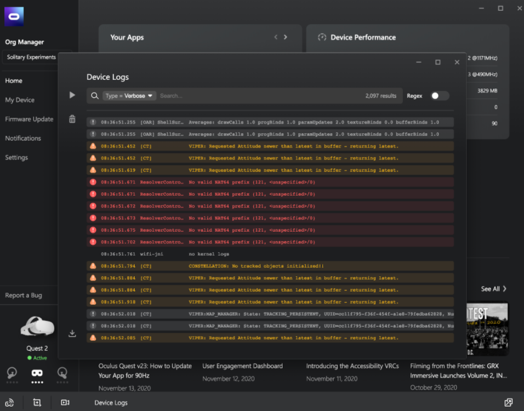This screenshot has height=411, width=524.
Task: Click the Report a Bug link
Action: (24, 295)
